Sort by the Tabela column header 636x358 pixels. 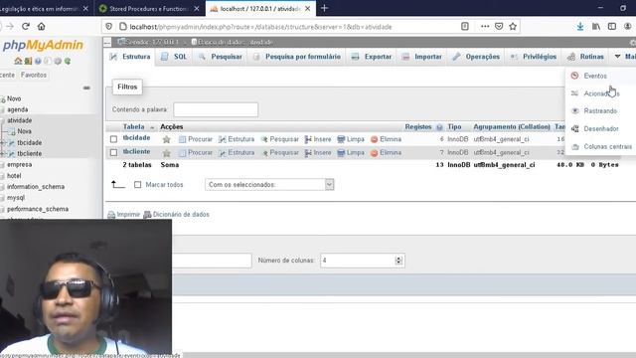pos(134,127)
